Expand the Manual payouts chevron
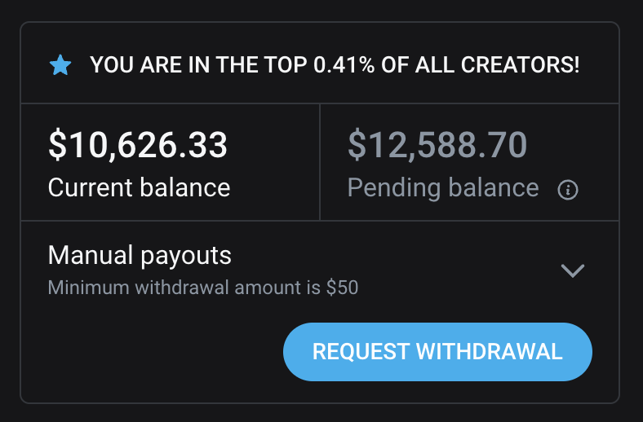 click(573, 270)
